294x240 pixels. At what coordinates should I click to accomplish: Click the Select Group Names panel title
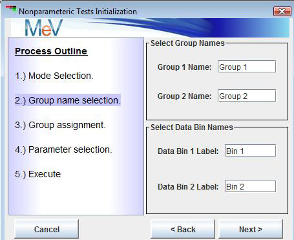(x=187, y=43)
